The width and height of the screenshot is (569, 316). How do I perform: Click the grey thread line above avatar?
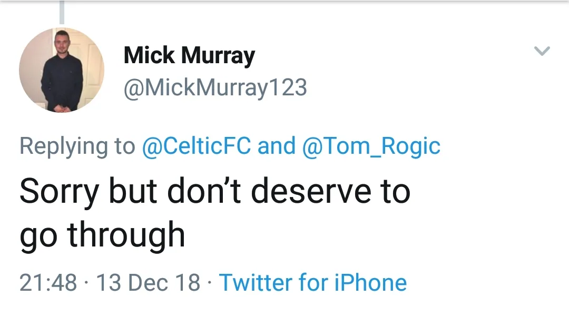click(62, 12)
